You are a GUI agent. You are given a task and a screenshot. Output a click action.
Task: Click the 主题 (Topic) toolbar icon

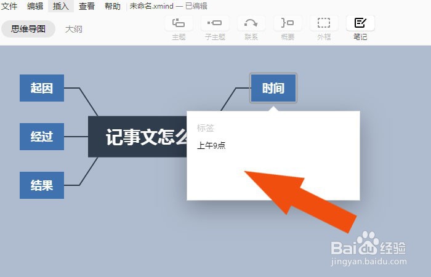point(179,23)
